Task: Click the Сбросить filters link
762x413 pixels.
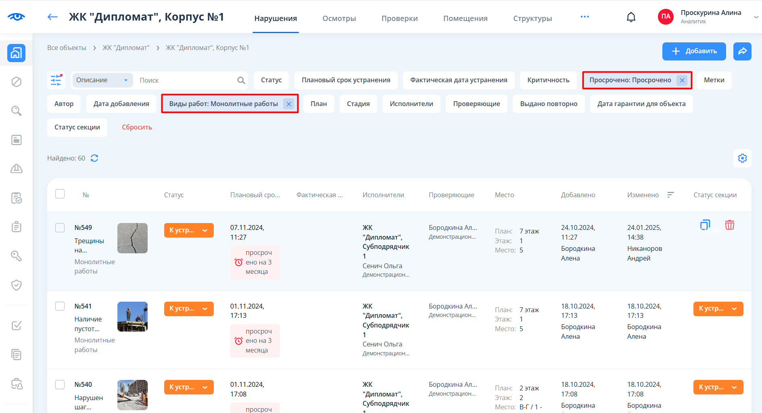Action: 137,127
